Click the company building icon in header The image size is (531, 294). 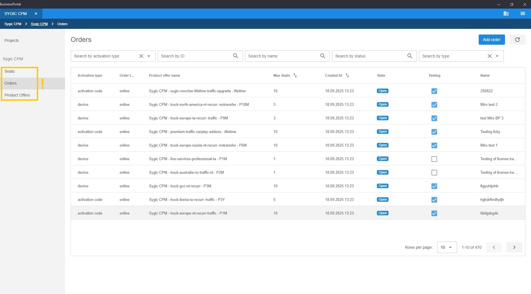(x=506, y=14)
